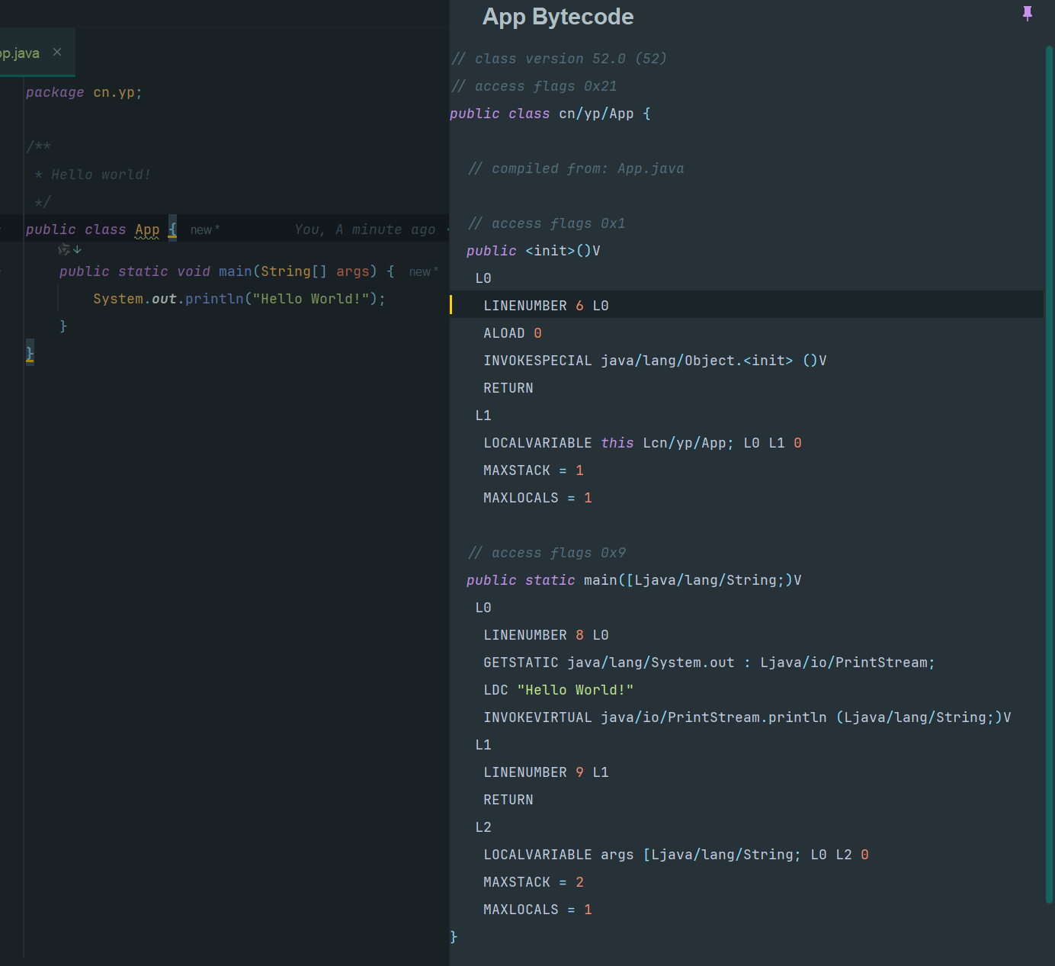This screenshot has height=966, width=1055.
Task: Click '* Hello world!' comment line
Action: [92, 175]
